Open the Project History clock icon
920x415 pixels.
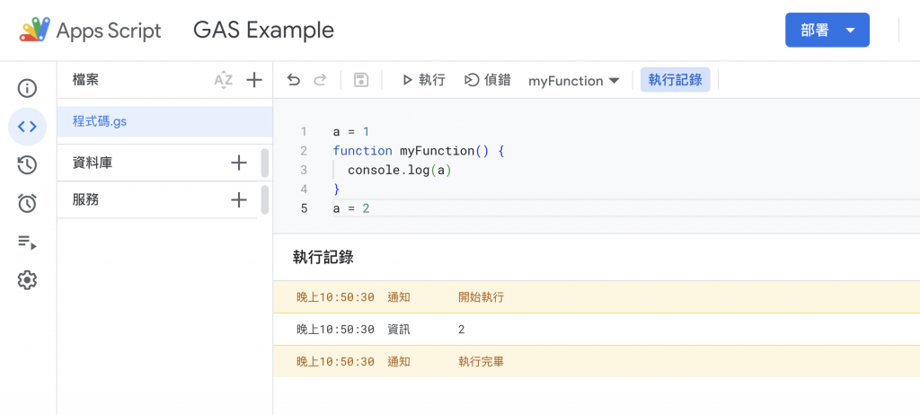point(27,164)
